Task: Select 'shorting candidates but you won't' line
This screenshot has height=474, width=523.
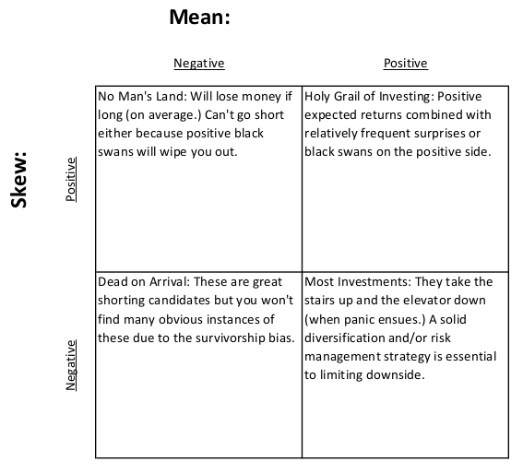Action: 196,301
